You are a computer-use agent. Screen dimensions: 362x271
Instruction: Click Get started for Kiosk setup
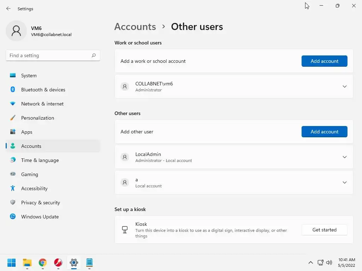coord(324,230)
